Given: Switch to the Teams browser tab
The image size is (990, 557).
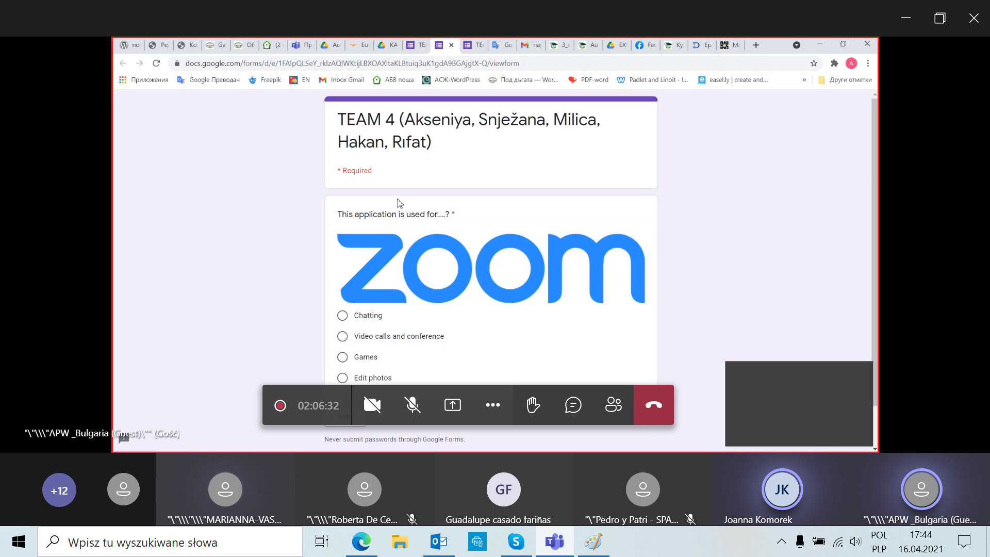Looking at the screenshot, I should click(302, 45).
